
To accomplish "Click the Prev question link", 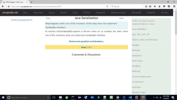I will point(48,18).
